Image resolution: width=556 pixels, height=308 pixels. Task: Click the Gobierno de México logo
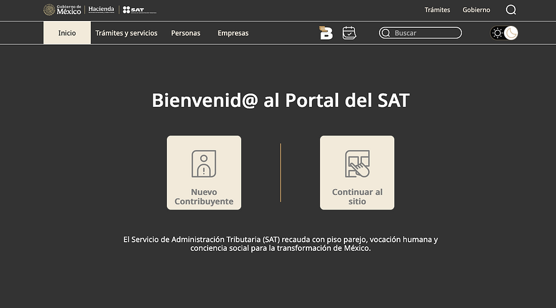(62, 10)
